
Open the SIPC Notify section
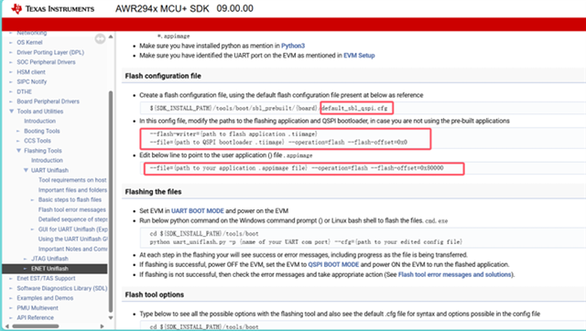[32, 81]
